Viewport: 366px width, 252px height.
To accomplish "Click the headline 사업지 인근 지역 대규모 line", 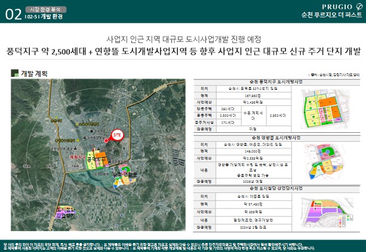I will click(x=183, y=39).
